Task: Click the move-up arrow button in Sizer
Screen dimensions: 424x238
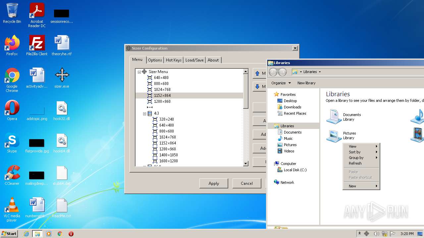Action: (x=259, y=73)
